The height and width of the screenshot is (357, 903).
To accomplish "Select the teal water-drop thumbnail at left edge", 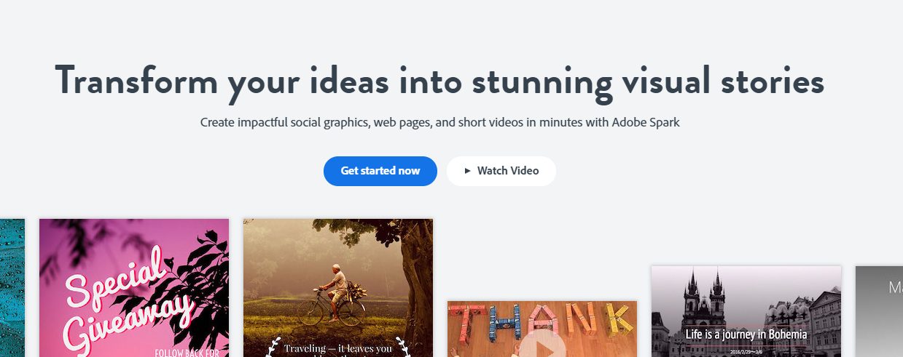I will tap(12, 288).
